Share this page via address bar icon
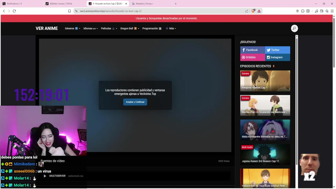This screenshot has height=189, width=336. click(247, 11)
